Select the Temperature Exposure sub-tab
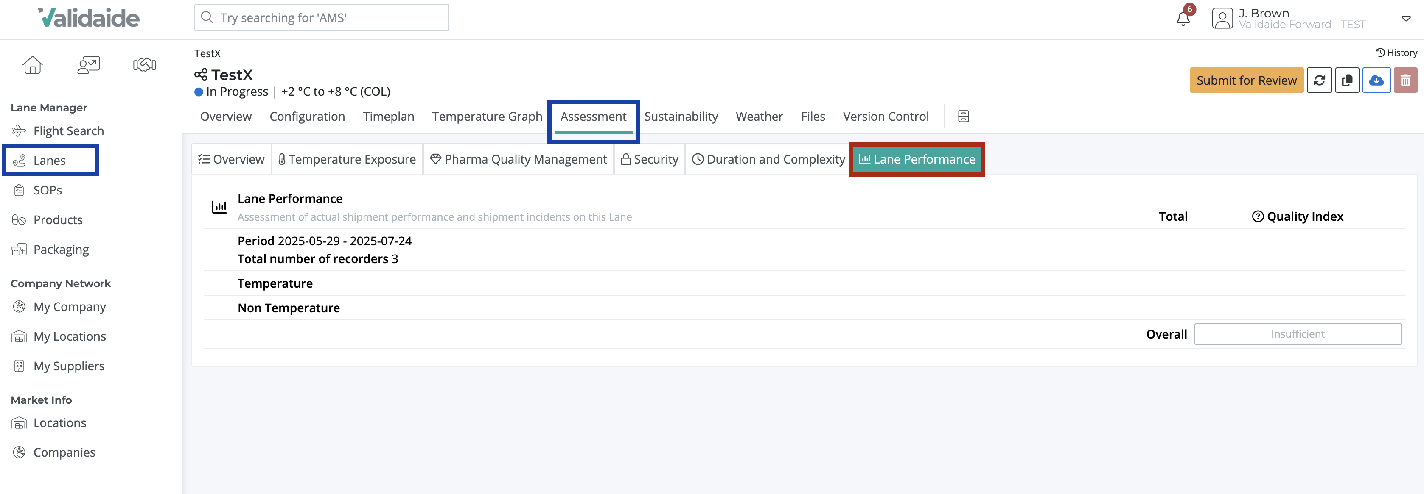Screen dimensions: 1424x494 click(347, 160)
